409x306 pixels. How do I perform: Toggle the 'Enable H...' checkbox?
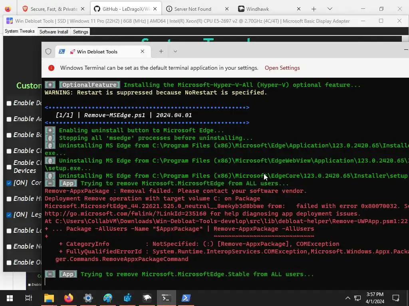(9, 199)
